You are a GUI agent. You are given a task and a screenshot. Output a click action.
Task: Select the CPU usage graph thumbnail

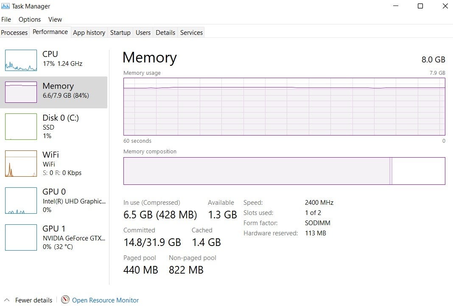(21, 60)
